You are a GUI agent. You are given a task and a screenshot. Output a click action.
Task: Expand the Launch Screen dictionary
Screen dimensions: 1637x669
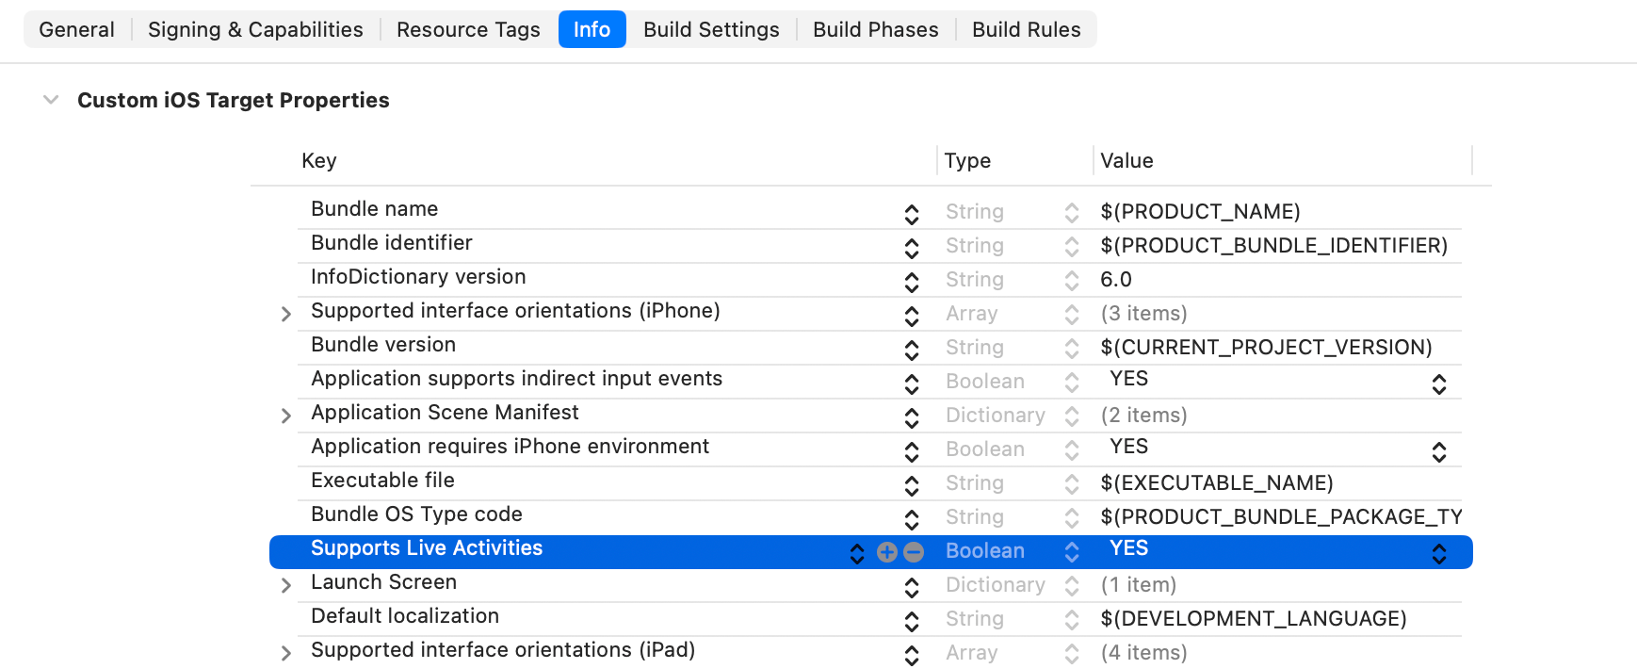pos(286,585)
